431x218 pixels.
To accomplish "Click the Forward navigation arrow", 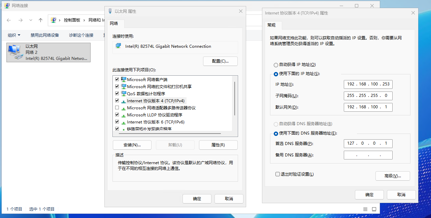I will (20, 20).
